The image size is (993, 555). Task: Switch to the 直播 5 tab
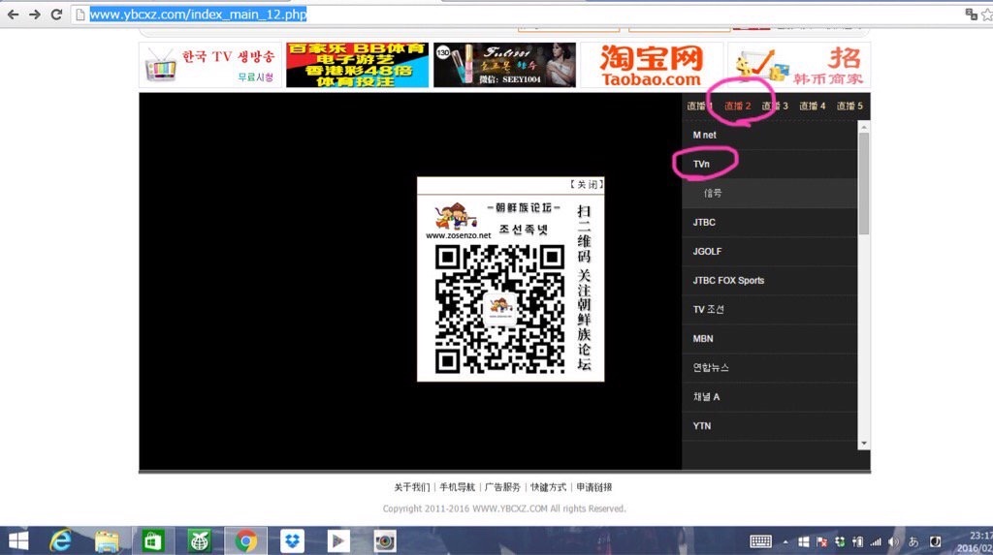tap(849, 106)
